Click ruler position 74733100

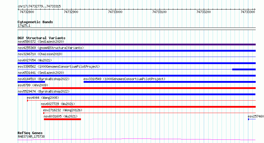click(x=160, y=12)
